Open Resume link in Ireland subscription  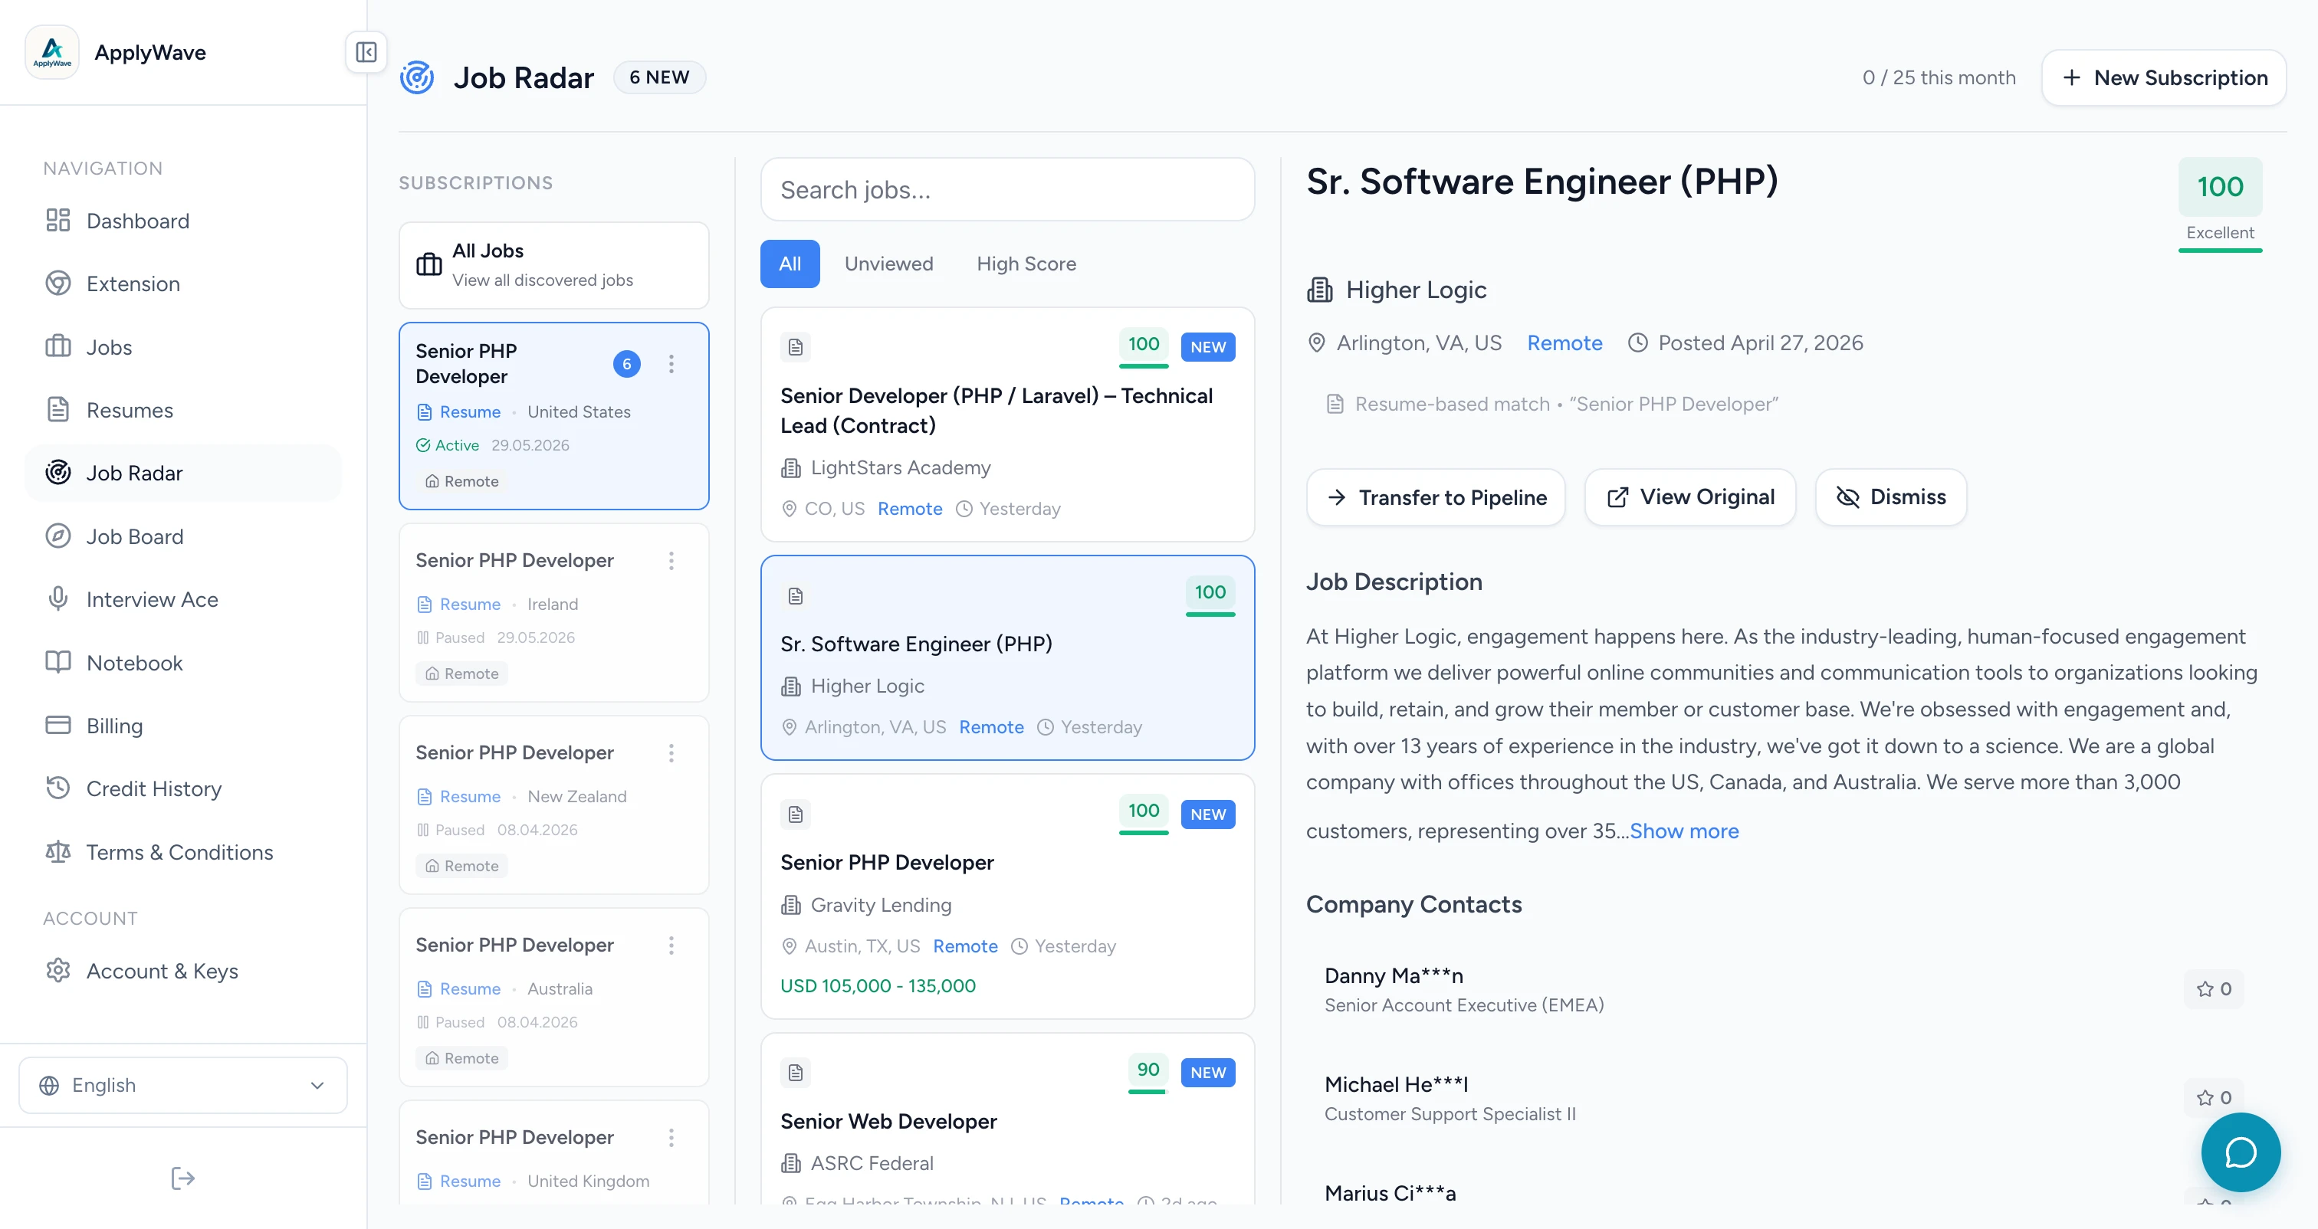tap(459, 604)
